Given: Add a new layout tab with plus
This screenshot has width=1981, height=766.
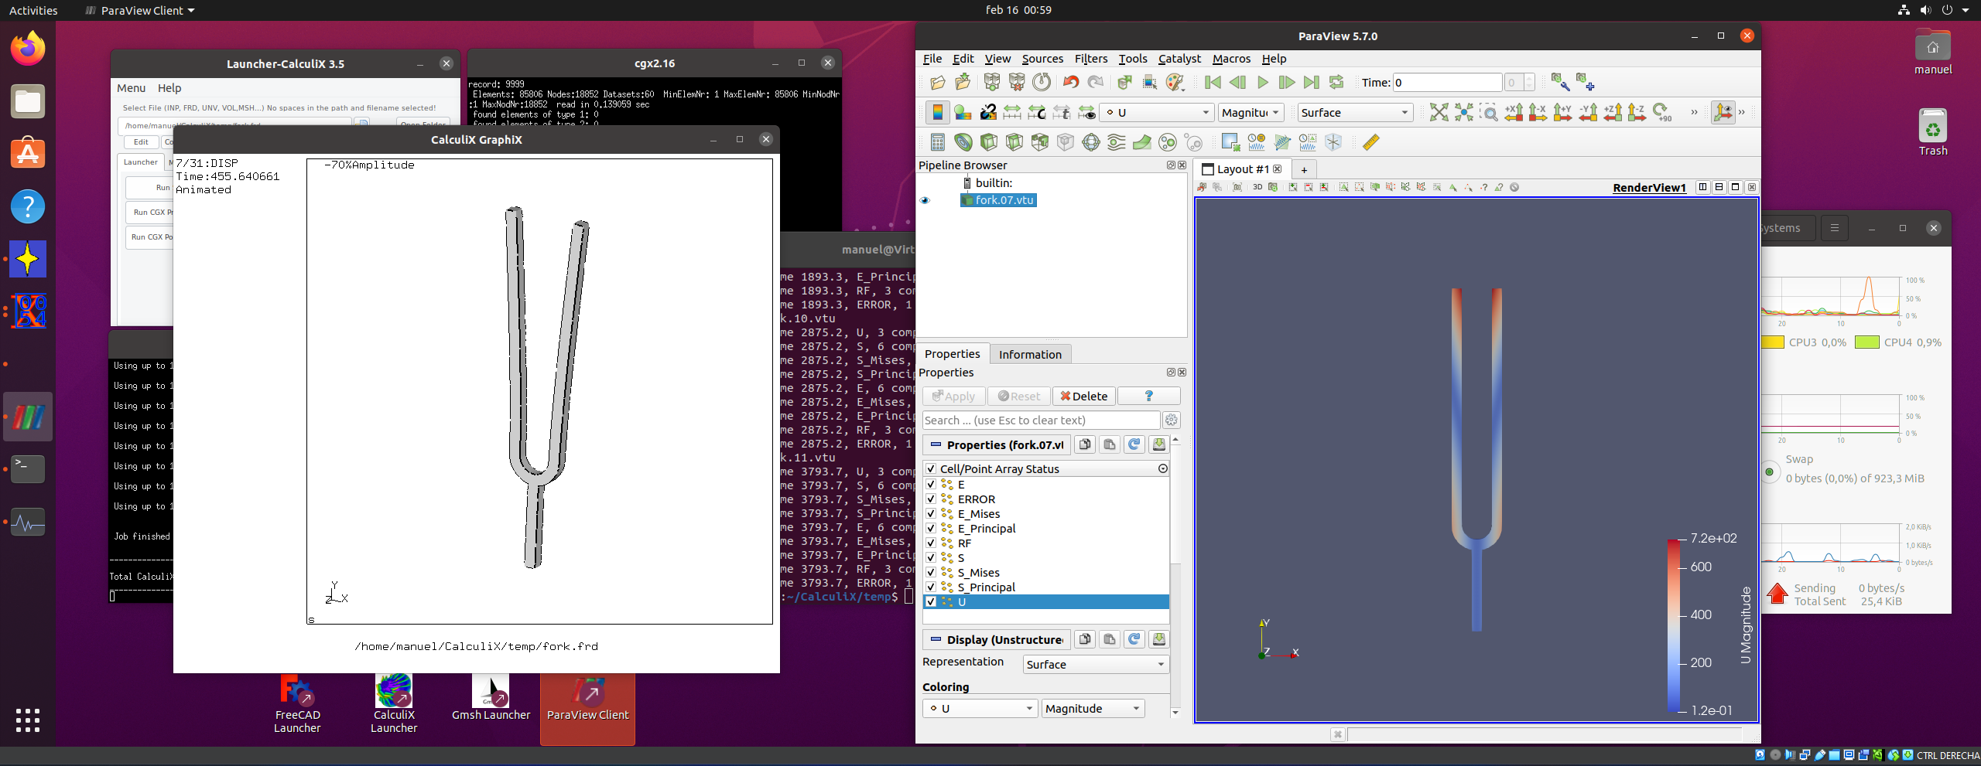Looking at the screenshot, I should click(x=1304, y=169).
